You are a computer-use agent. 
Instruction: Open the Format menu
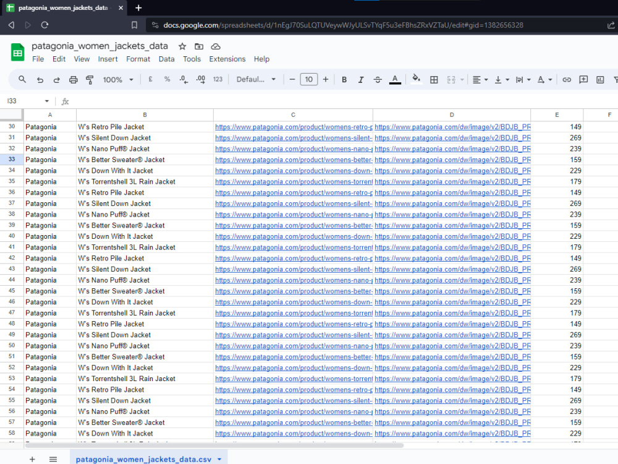(138, 59)
